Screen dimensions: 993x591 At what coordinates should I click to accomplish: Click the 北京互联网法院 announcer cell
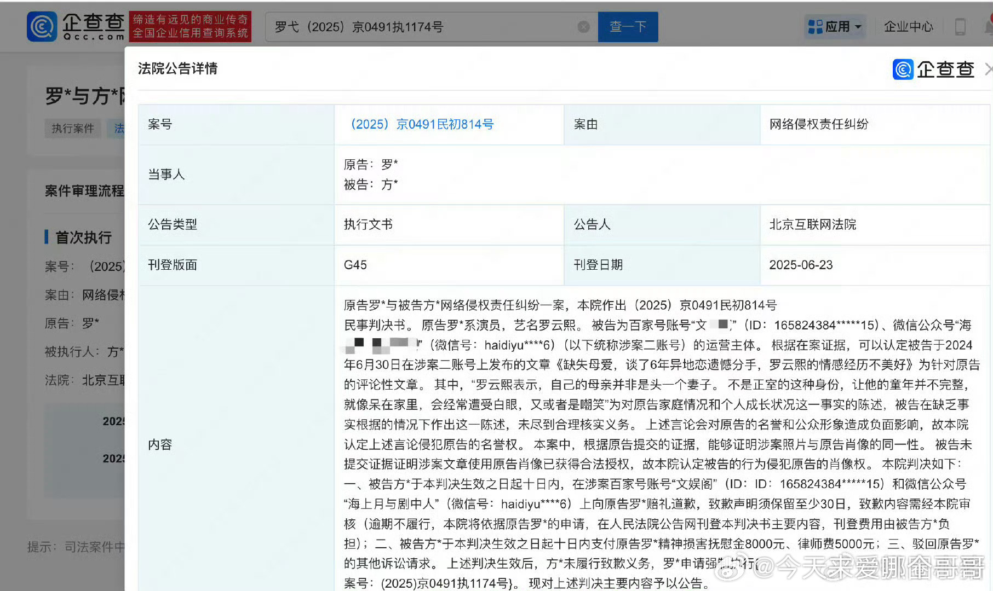tap(812, 224)
